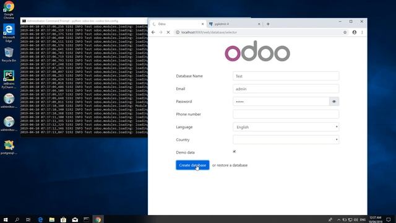Open Task View on taskbar
The width and height of the screenshot is (396, 223).
(x=28, y=219)
